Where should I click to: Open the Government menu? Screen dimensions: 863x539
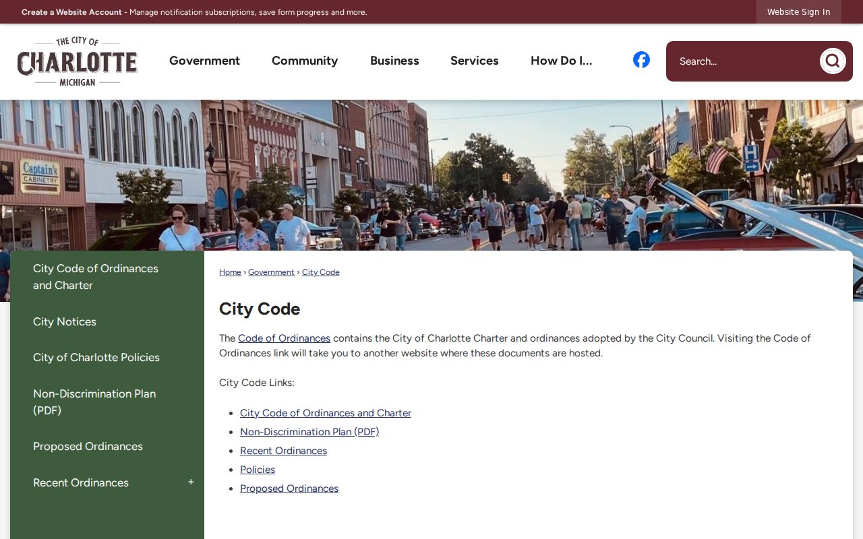(x=204, y=61)
